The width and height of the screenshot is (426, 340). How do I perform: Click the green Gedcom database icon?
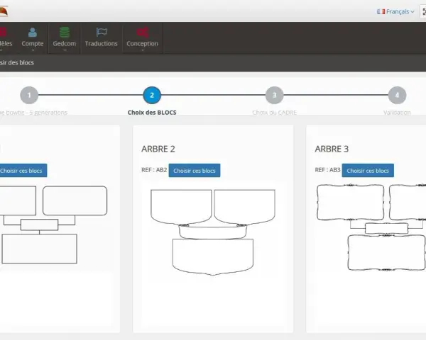(65, 33)
